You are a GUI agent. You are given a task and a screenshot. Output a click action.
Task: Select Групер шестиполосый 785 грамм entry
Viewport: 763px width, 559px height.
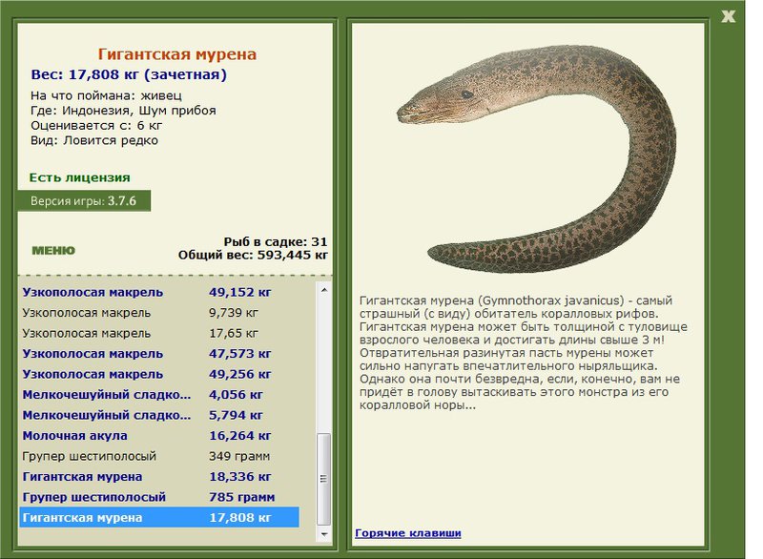point(159,497)
